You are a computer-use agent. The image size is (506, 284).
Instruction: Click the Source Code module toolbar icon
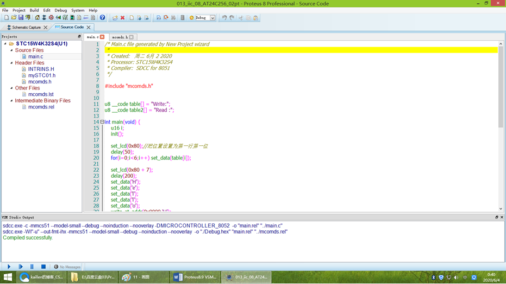click(x=86, y=18)
